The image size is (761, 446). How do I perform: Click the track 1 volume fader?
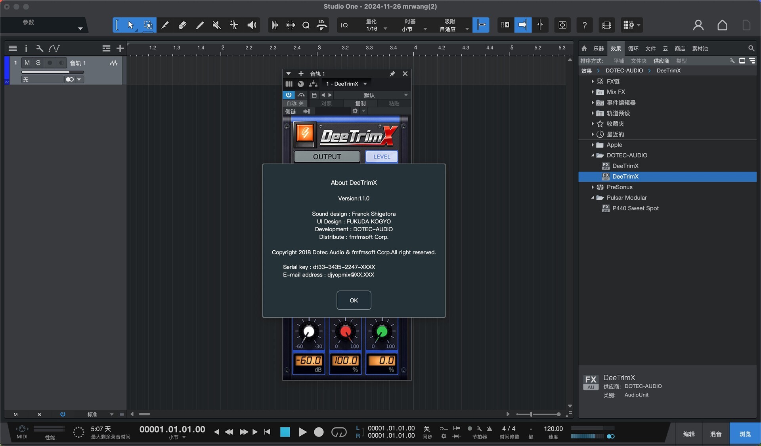pos(53,72)
